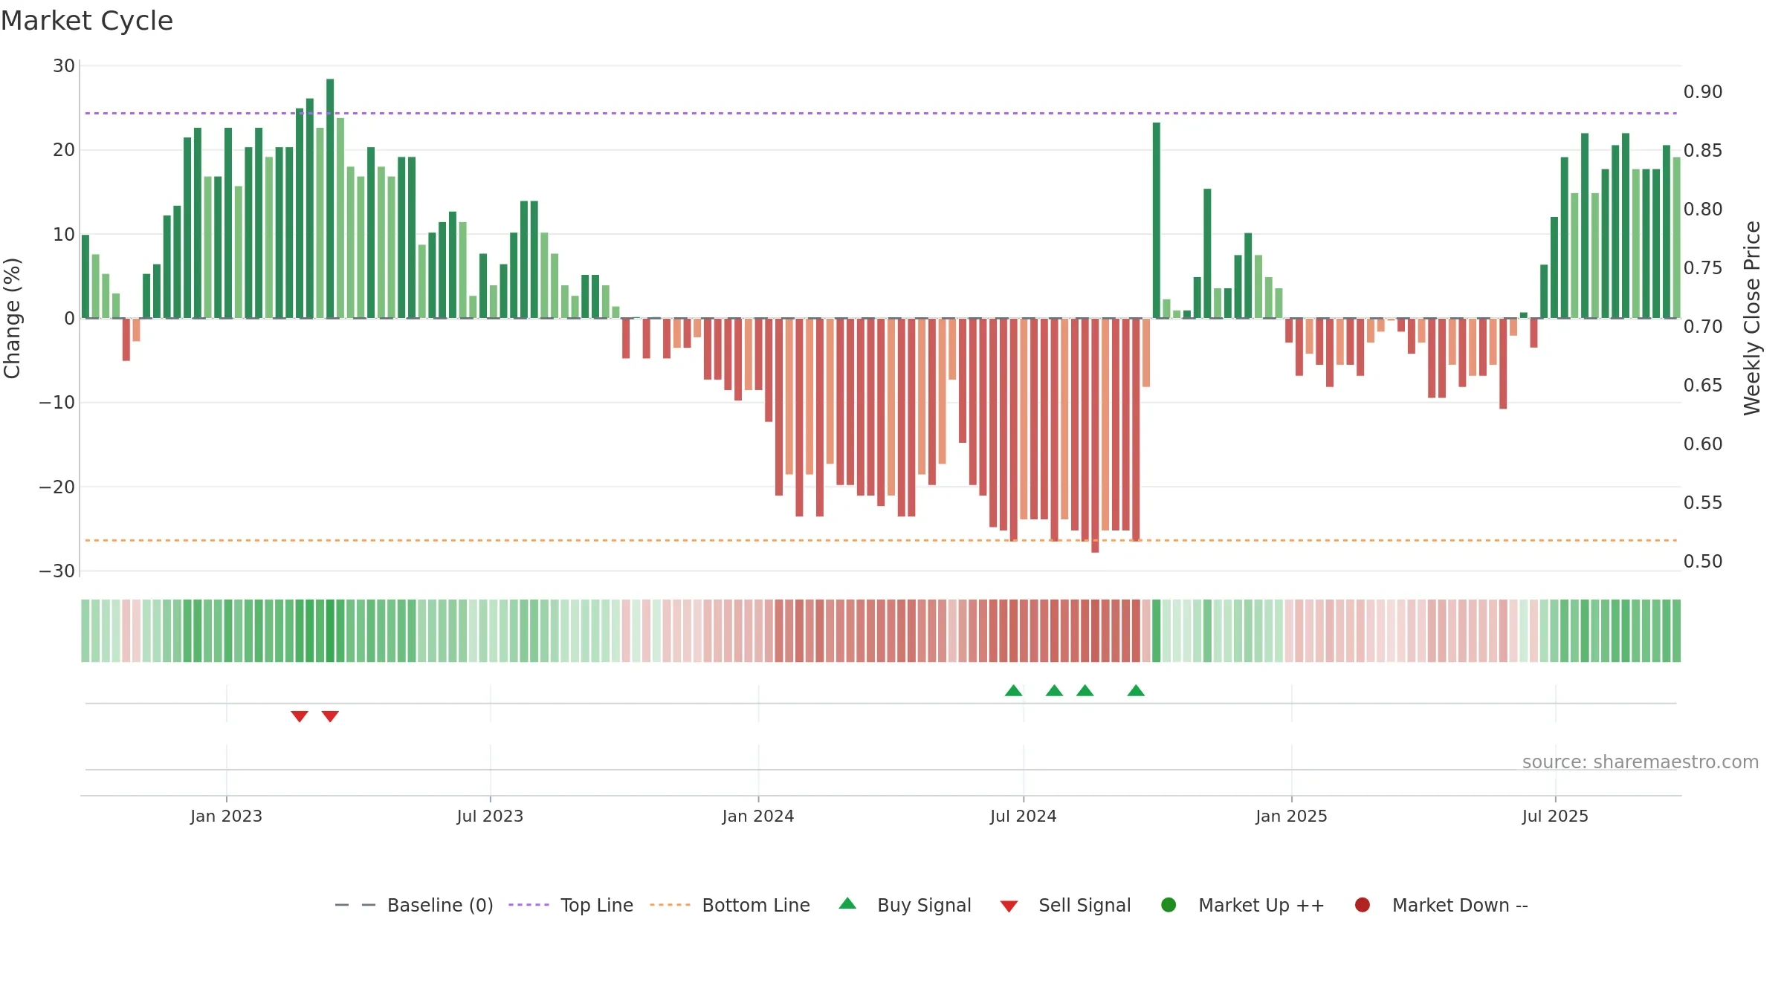Click the lowest red bar below the bottom line
Screen dimensions: 1784x1003
click(1095, 435)
